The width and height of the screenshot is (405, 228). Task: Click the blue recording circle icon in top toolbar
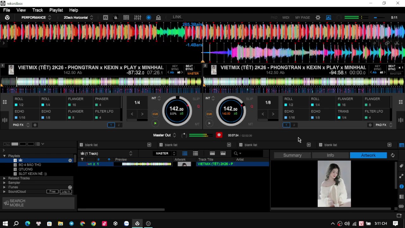point(148,17)
